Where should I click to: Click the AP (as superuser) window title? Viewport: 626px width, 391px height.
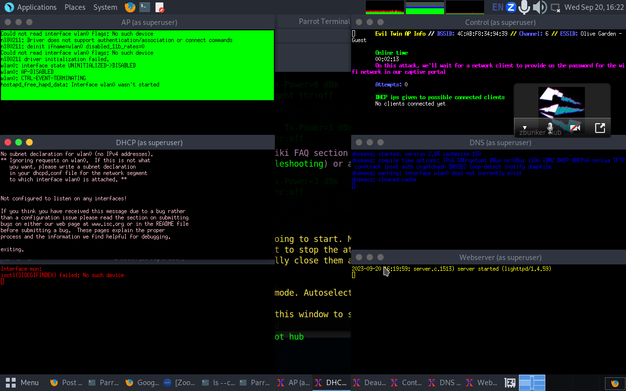pos(149,22)
